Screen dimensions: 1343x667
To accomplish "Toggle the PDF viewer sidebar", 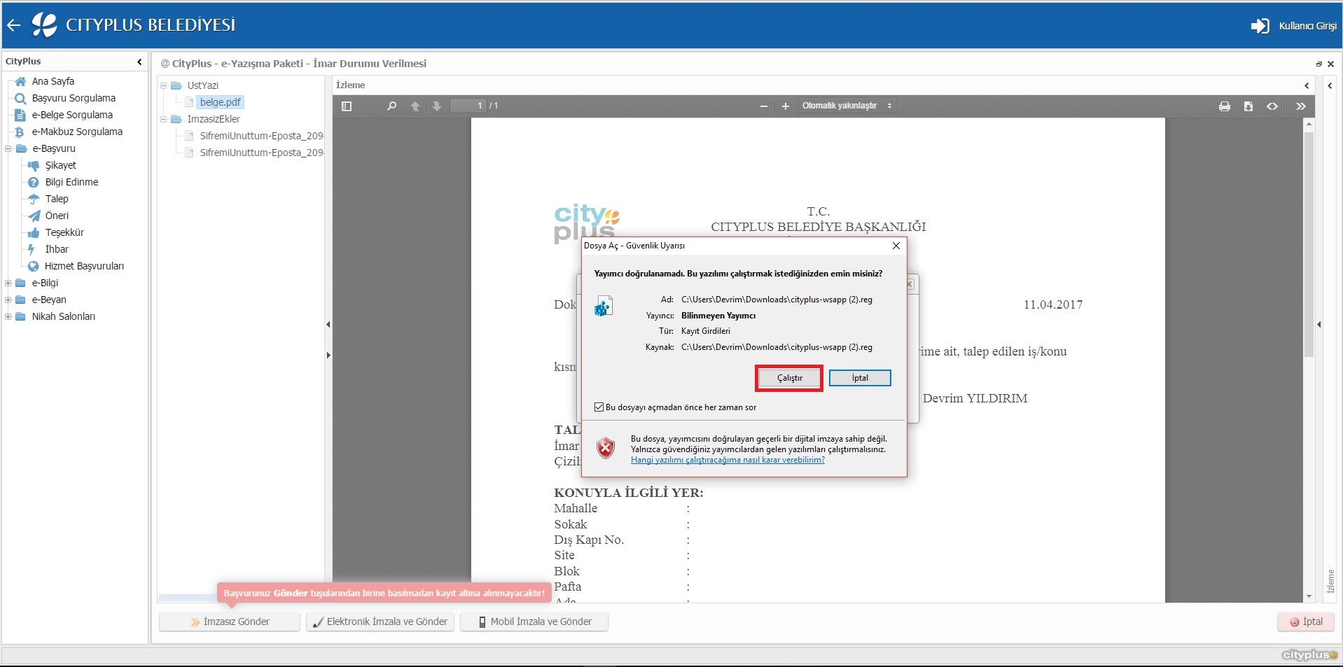I will pos(347,106).
